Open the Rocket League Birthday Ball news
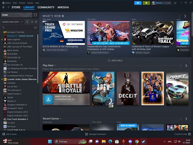The width and height of the screenshot is (193, 145). pyautogui.click(x=153, y=33)
